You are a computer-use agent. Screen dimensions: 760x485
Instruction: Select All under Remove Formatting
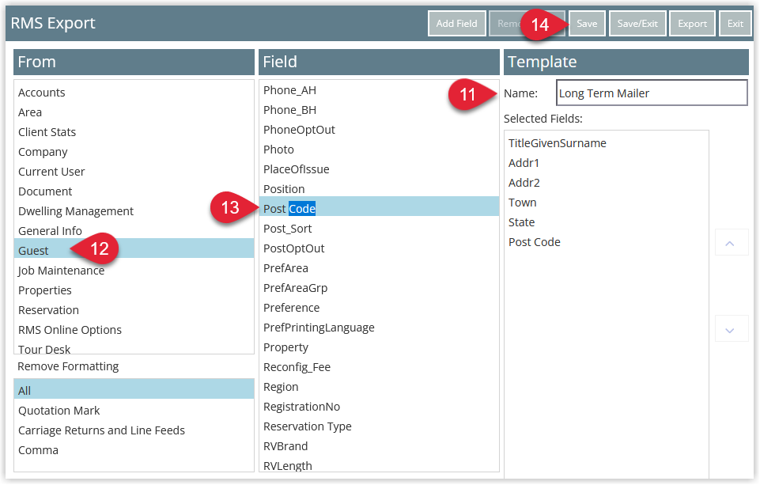(x=134, y=389)
